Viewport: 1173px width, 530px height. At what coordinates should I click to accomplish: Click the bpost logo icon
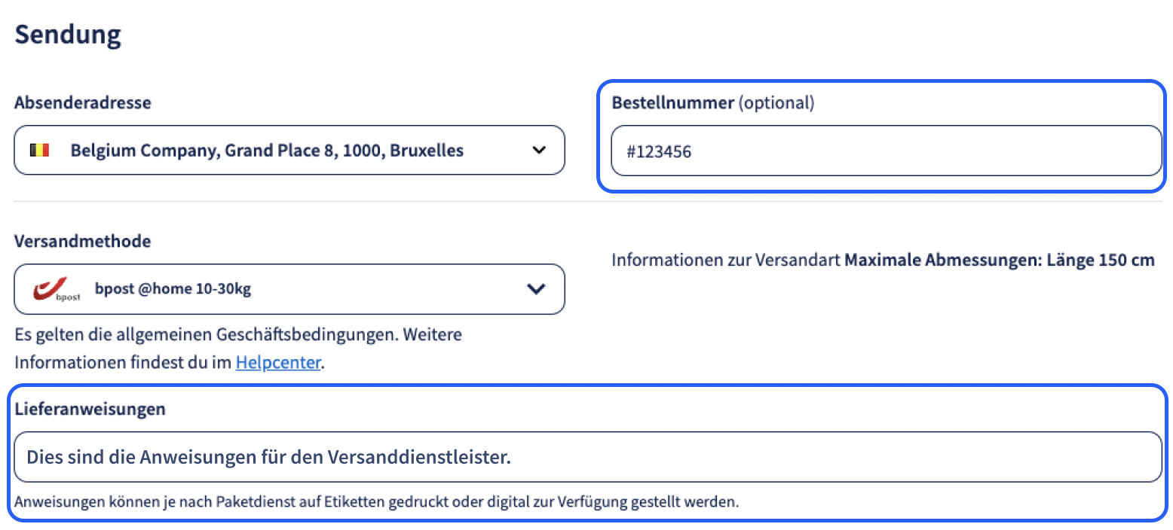click(x=57, y=289)
